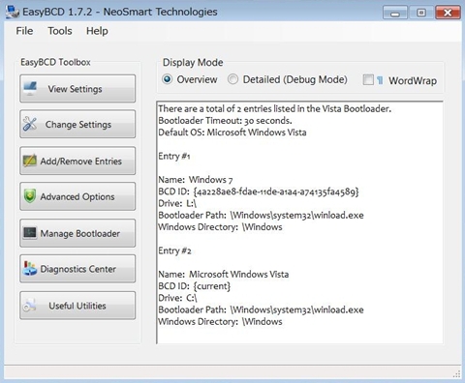Viewport: 465px width, 383px height.
Task: Click the 'Drive: C:\' line
Action: pyautogui.click(x=177, y=298)
